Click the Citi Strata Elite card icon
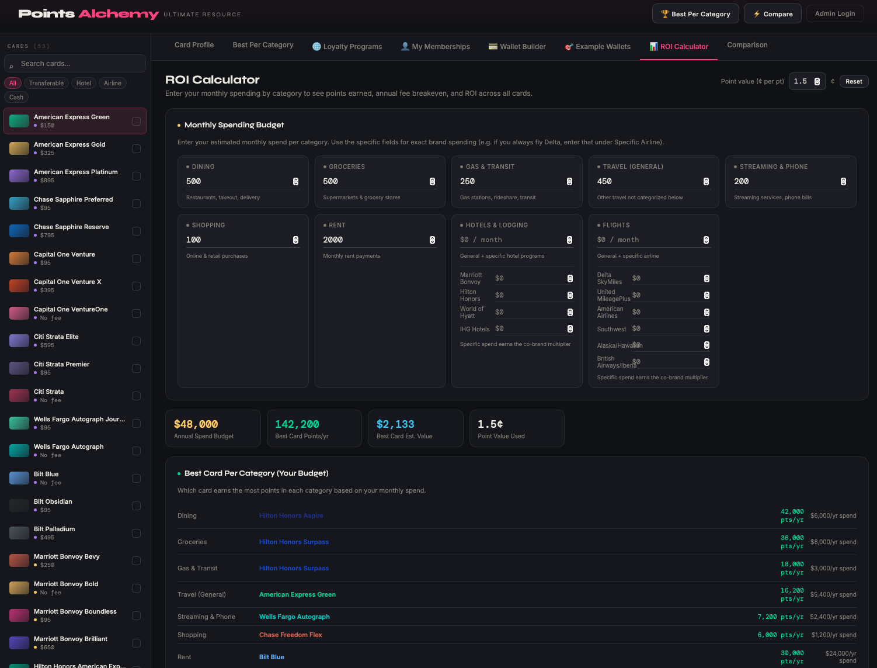 tap(19, 341)
